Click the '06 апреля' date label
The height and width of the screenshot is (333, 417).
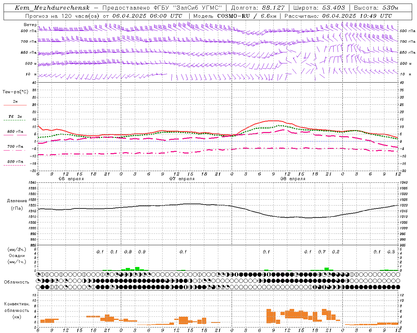click(x=71, y=179)
